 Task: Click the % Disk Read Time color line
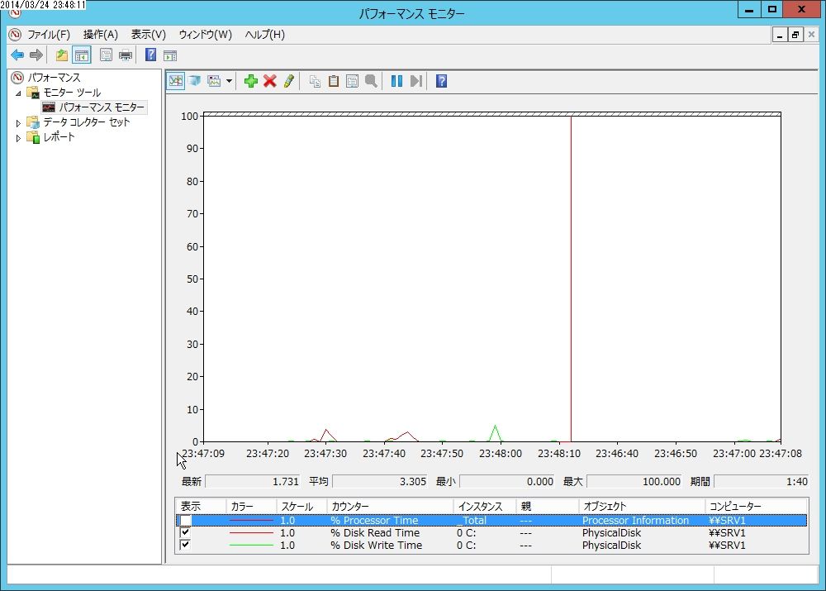(251, 532)
